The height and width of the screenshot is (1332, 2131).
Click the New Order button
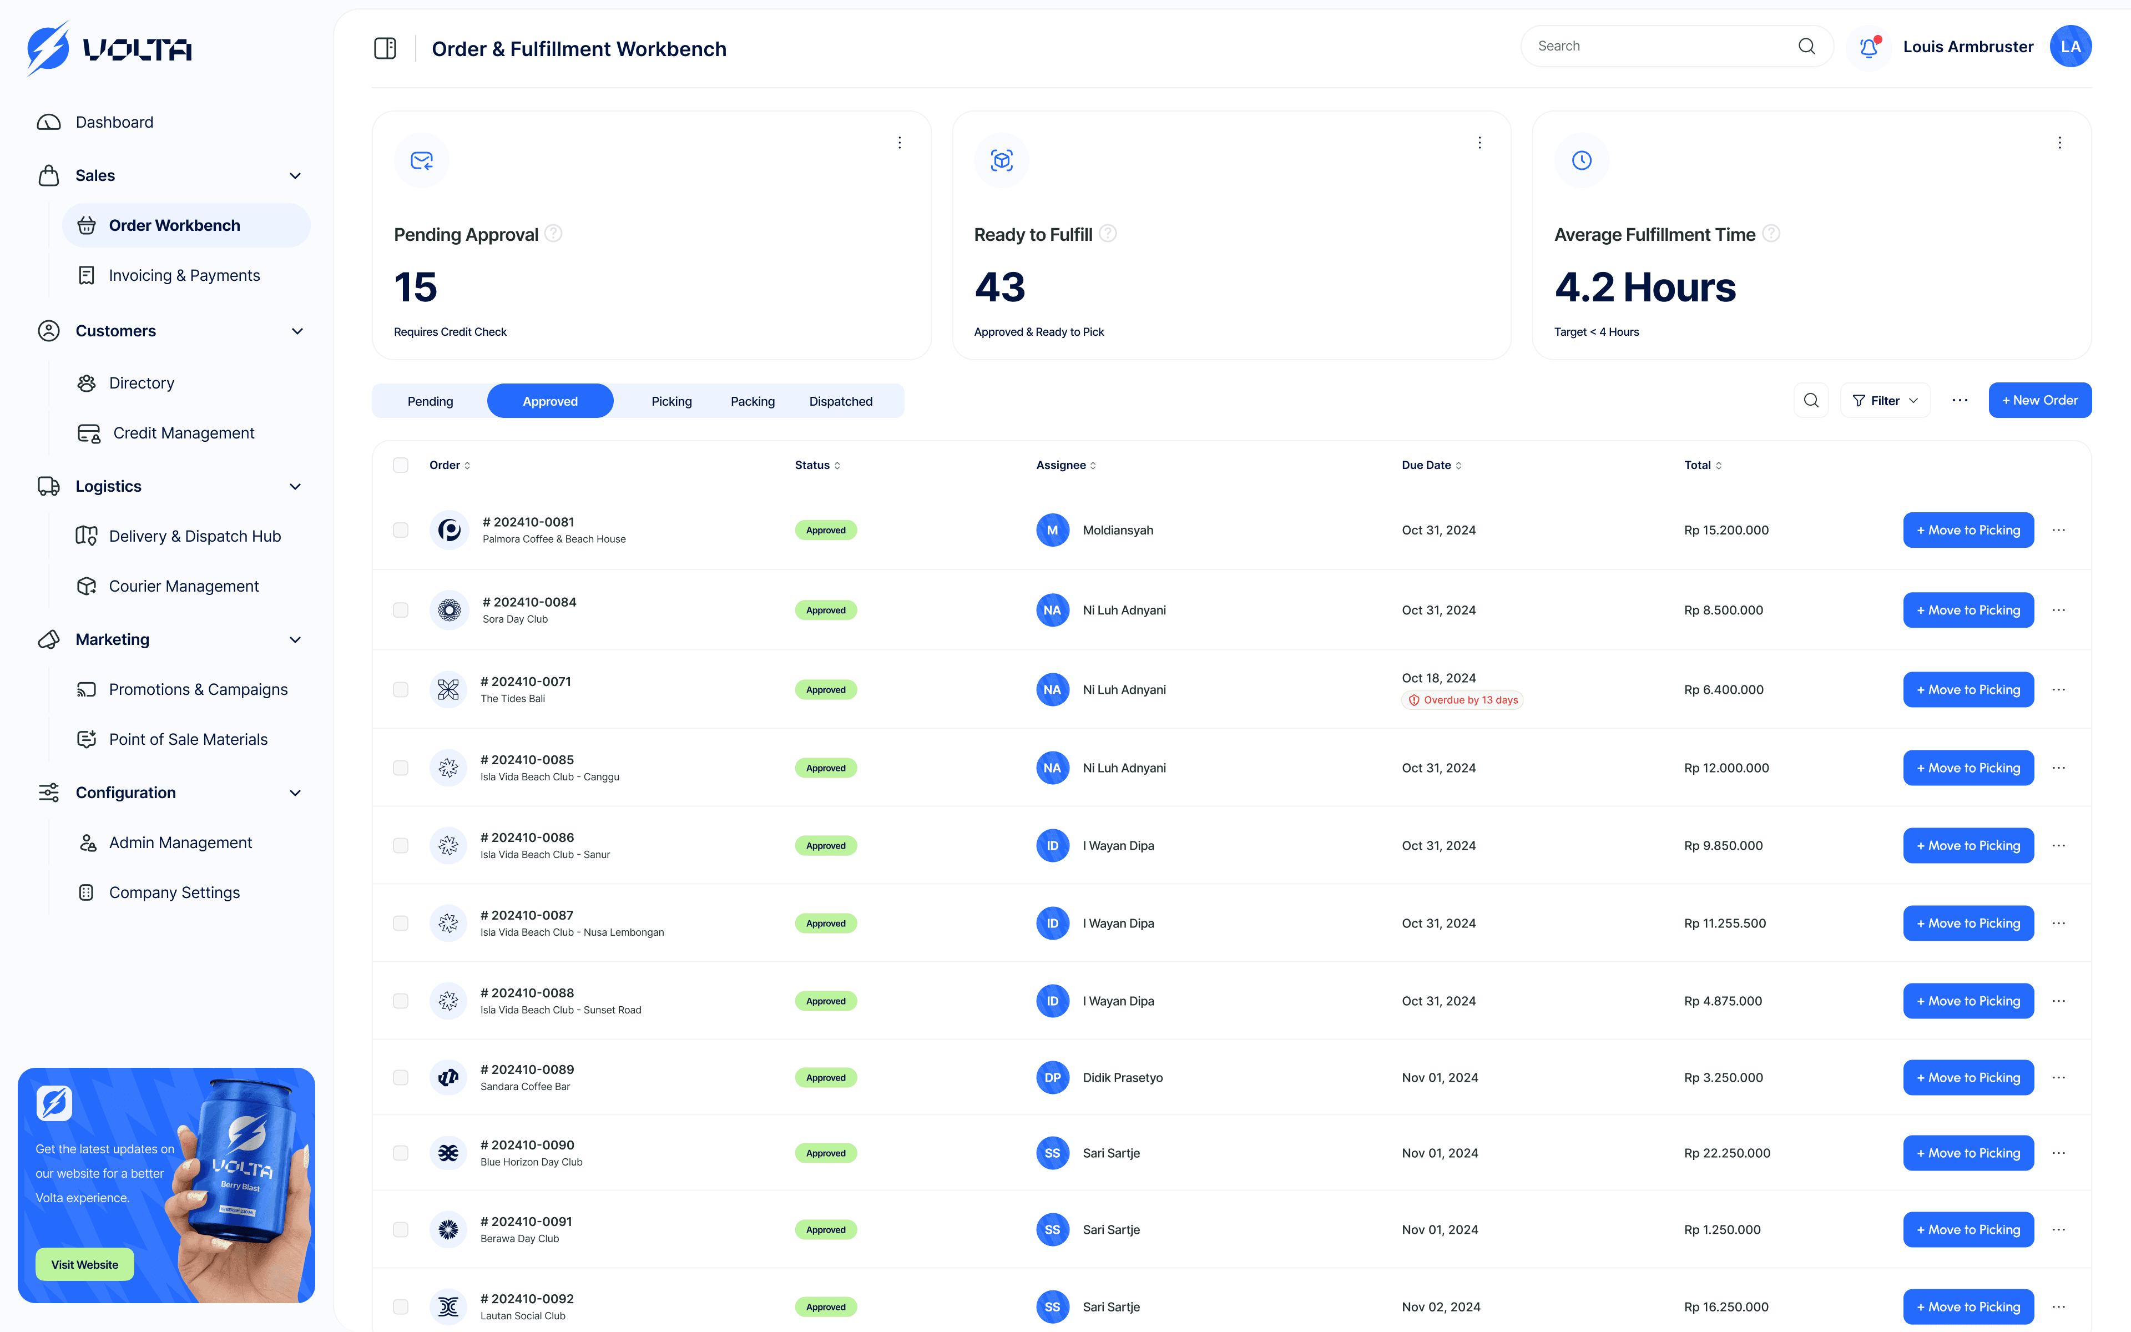pos(2039,400)
